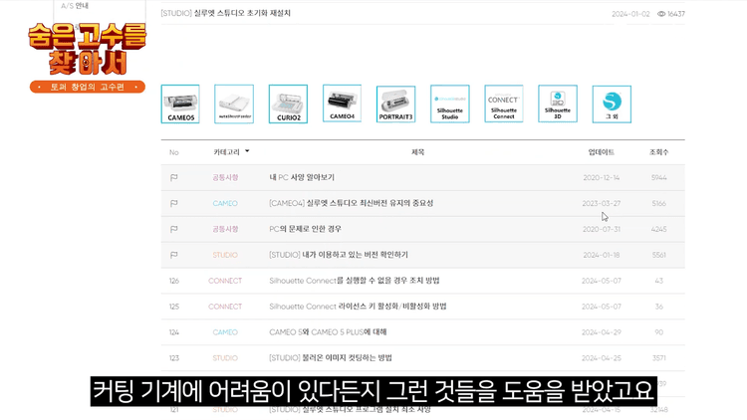
Task: Open the Silhouette Connect category icon
Action: [x=503, y=104]
